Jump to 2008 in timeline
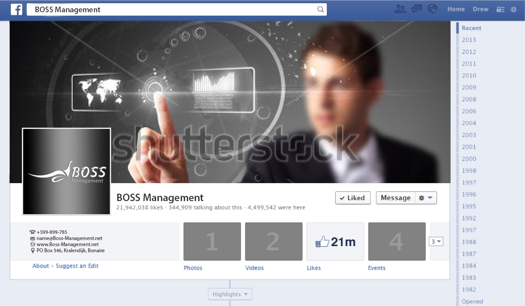525x306 pixels. click(469, 99)
